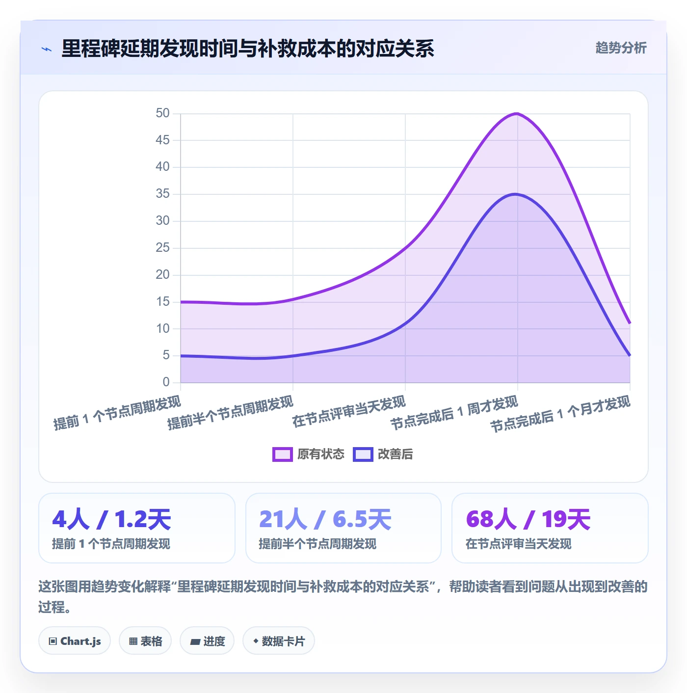This screenshot has width=687, height=693.
Task: Select the 数据卡片 tag chip
Action: [279, 641]
